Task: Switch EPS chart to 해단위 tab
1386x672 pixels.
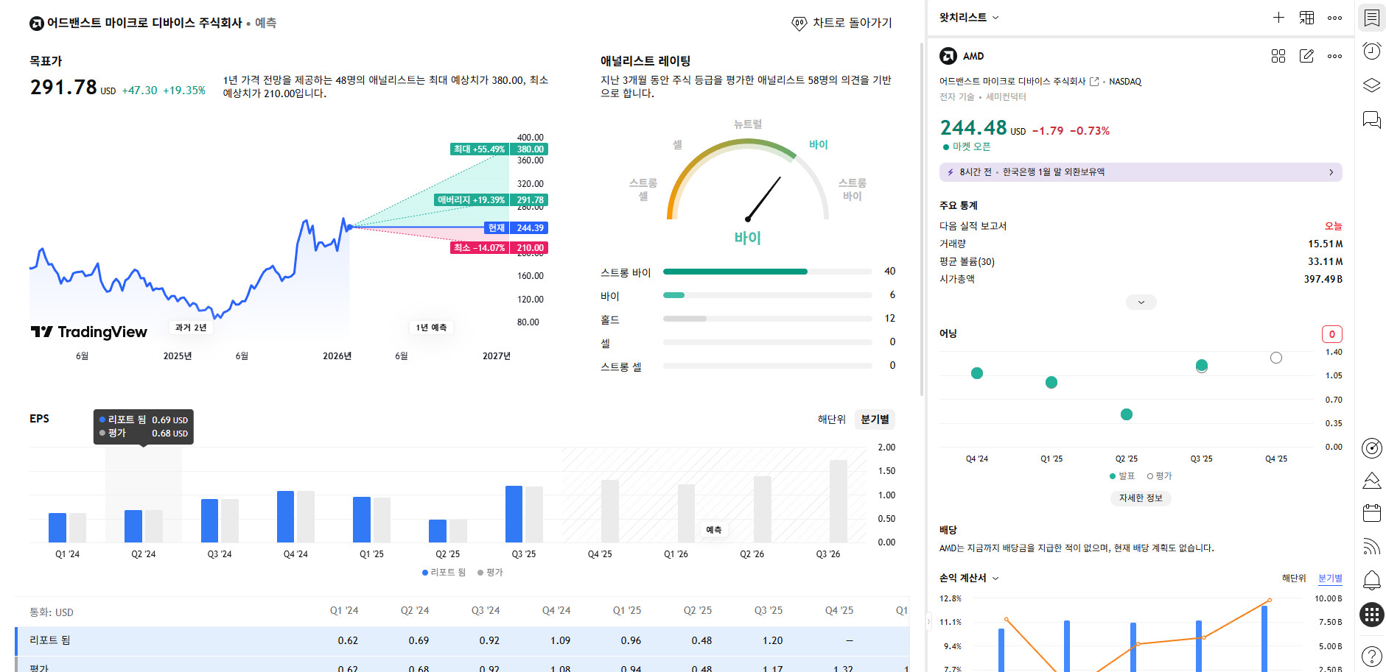Action: [x=832, y=420]
